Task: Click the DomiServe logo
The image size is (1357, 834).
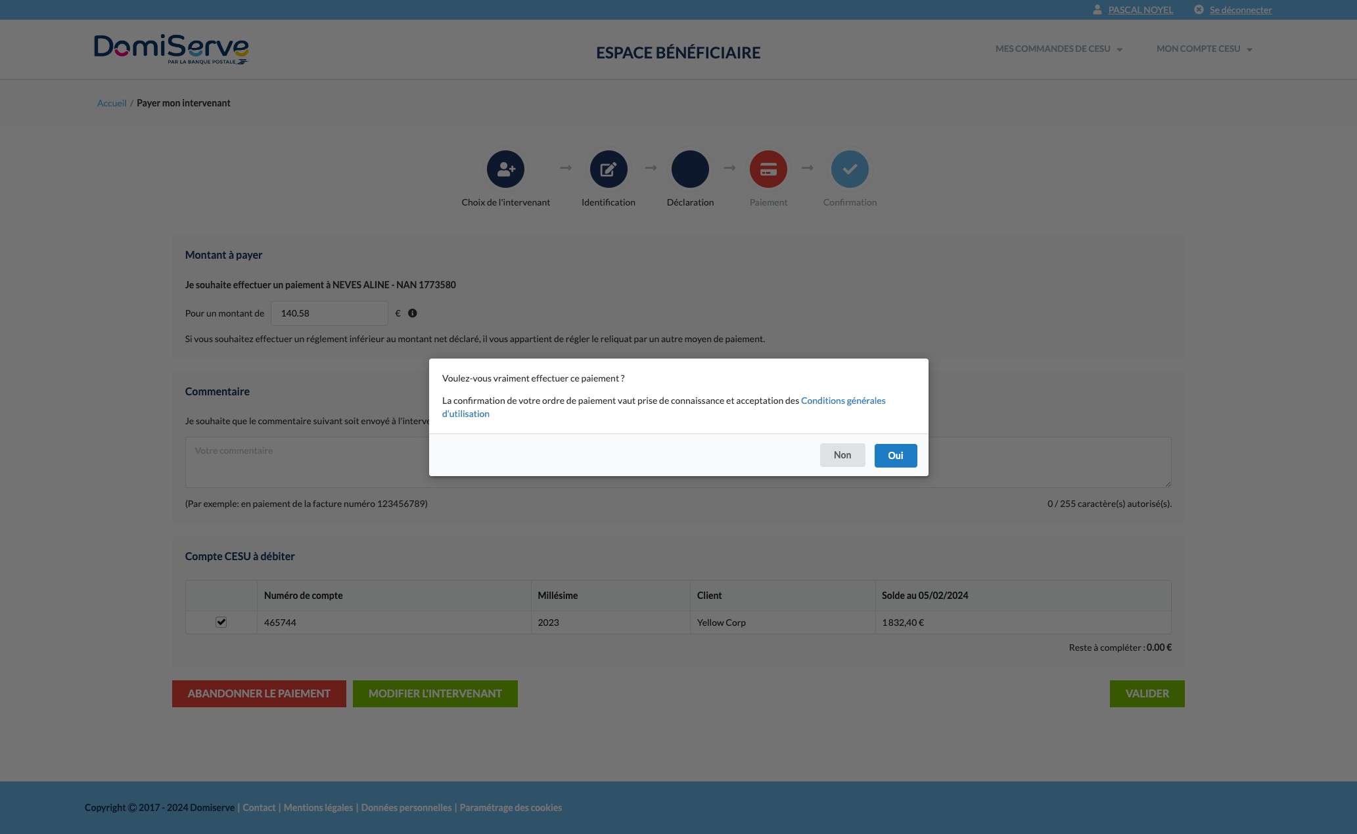Action: click(x=172, y=49)
